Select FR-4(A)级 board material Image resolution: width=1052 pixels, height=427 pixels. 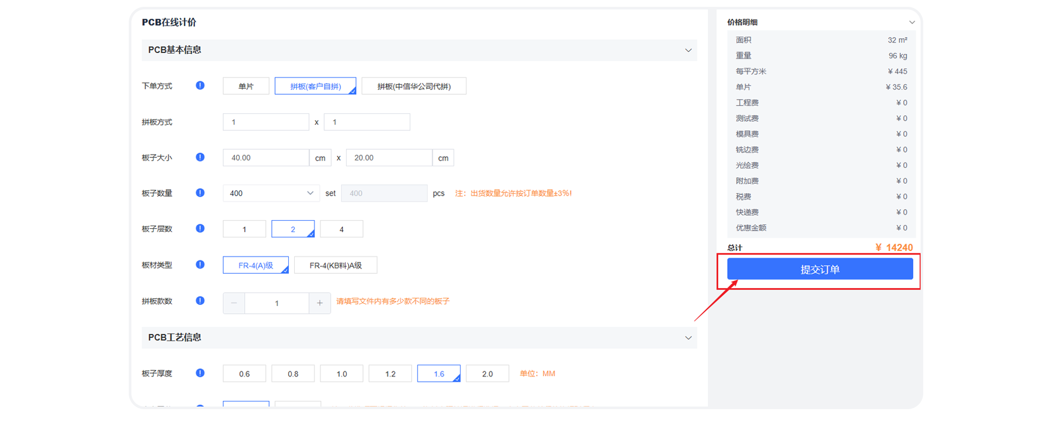click(256, 265)
